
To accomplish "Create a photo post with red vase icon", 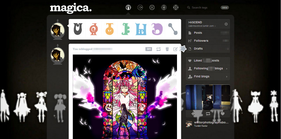I will 93,29.
